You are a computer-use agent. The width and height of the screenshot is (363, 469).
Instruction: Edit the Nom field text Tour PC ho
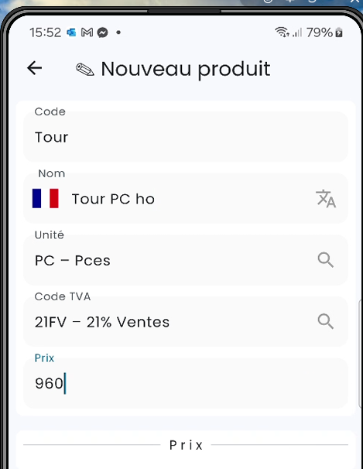[x=113, y=199]
